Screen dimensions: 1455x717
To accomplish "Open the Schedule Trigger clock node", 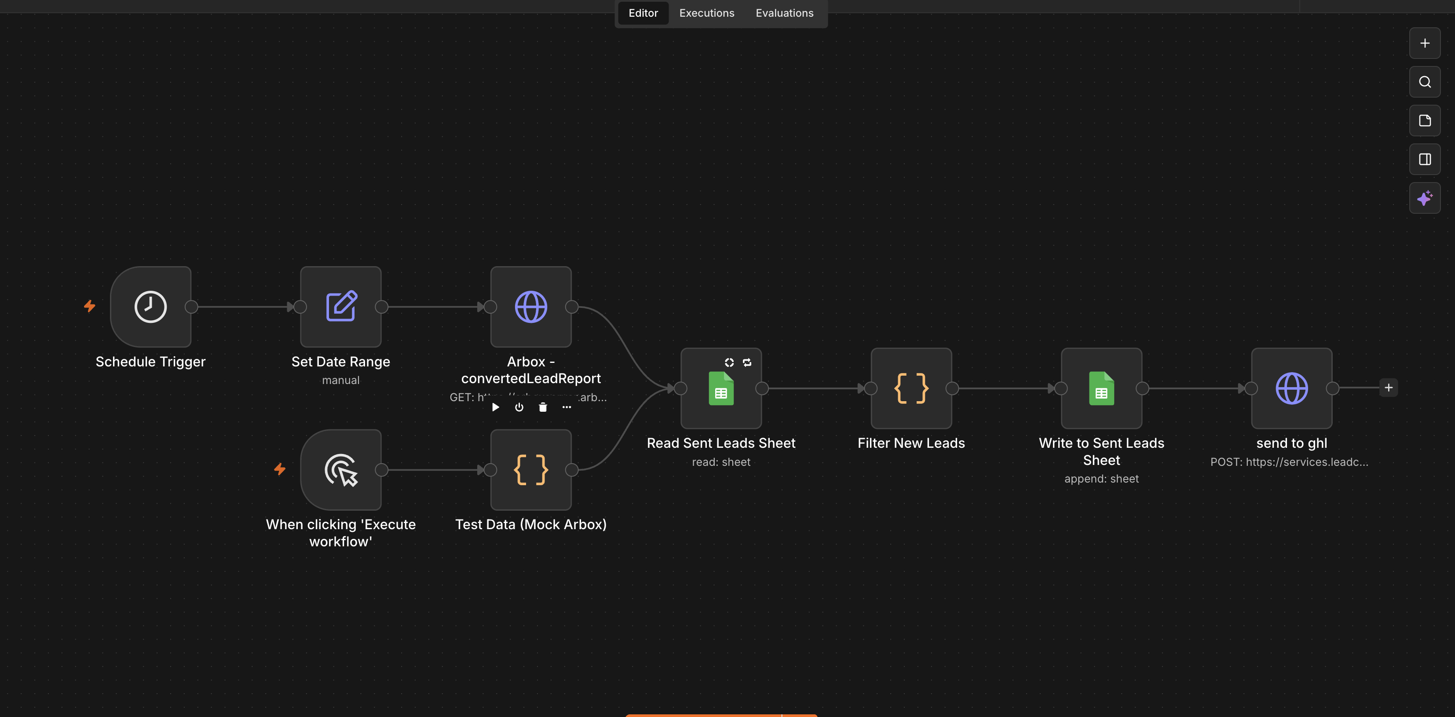I will tap(150, 307).
